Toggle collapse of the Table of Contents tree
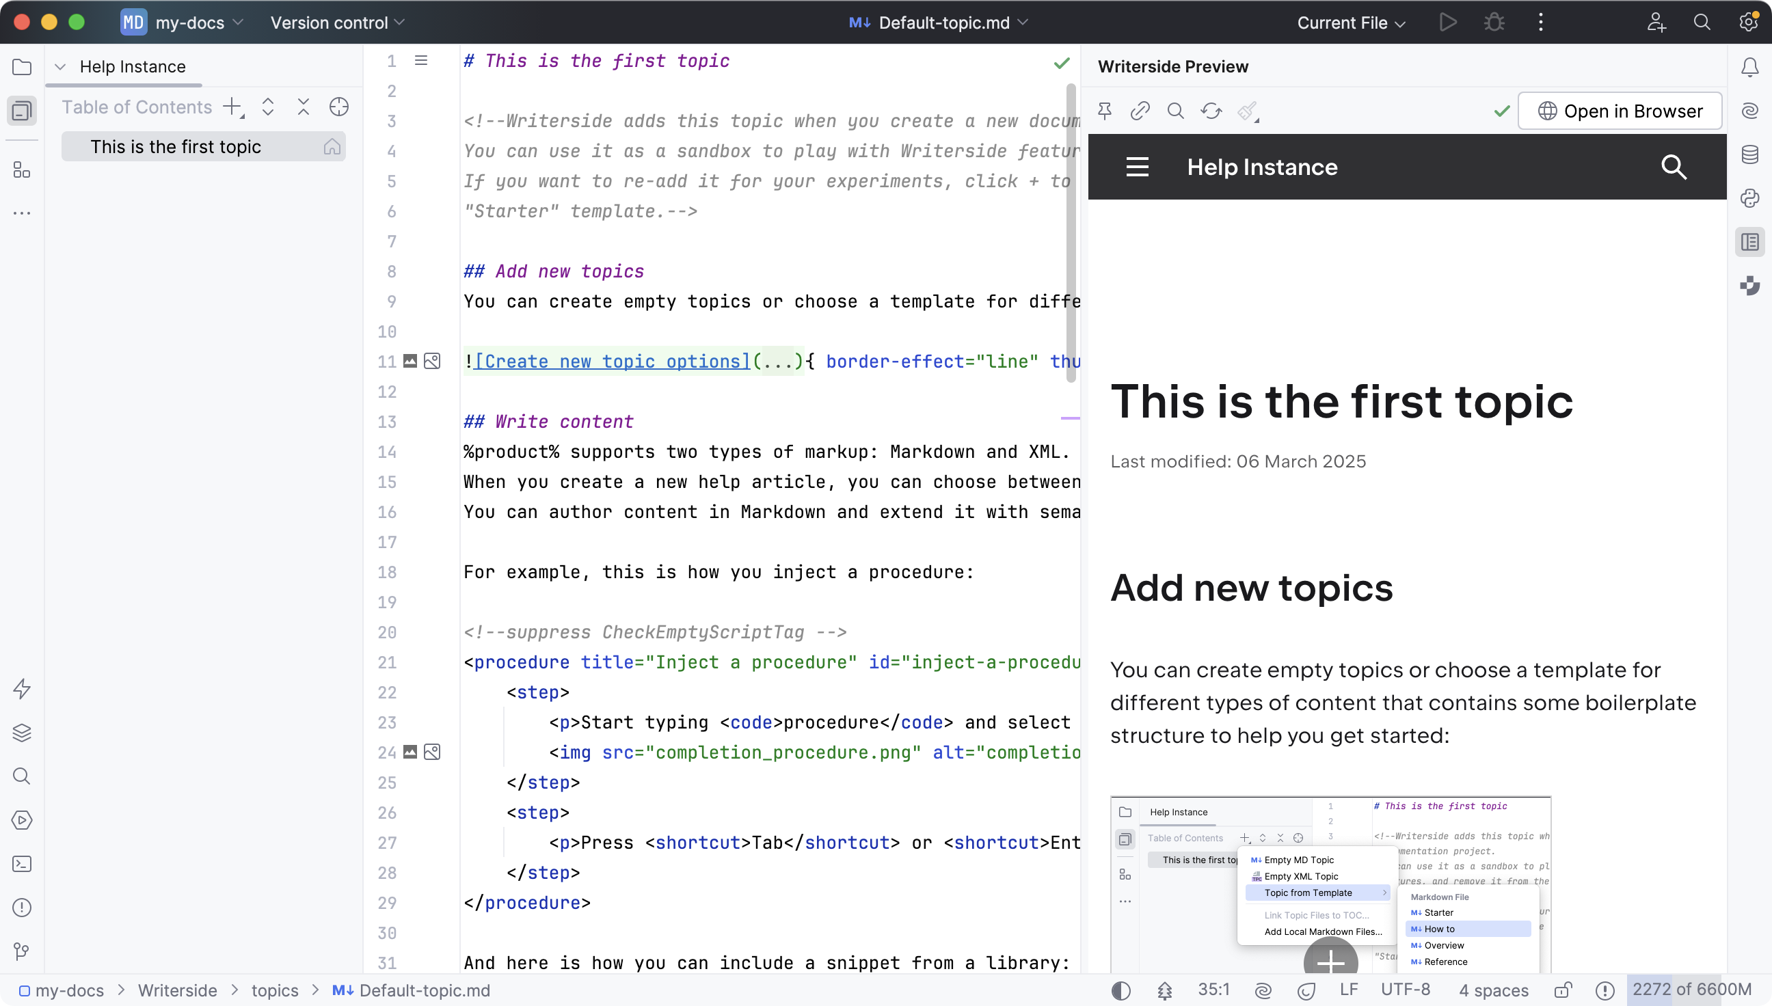 [304, 108]
